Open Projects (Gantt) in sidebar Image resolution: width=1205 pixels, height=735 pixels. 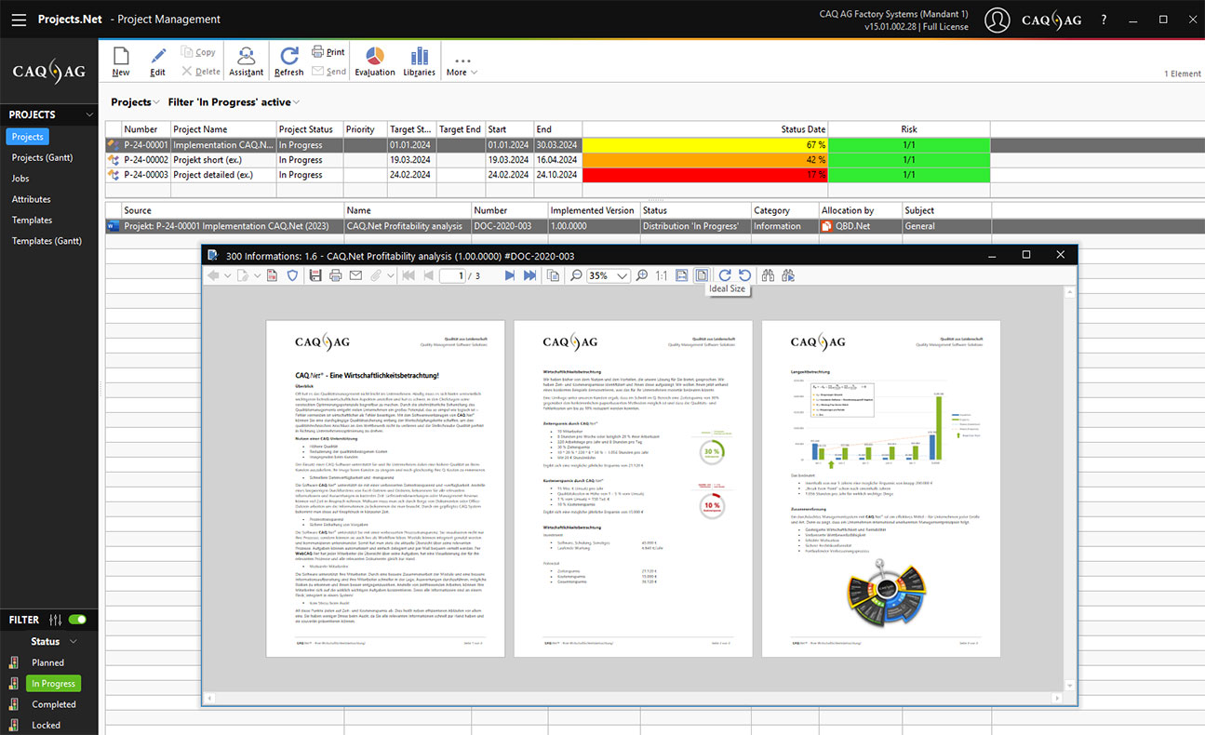point(42,157)
